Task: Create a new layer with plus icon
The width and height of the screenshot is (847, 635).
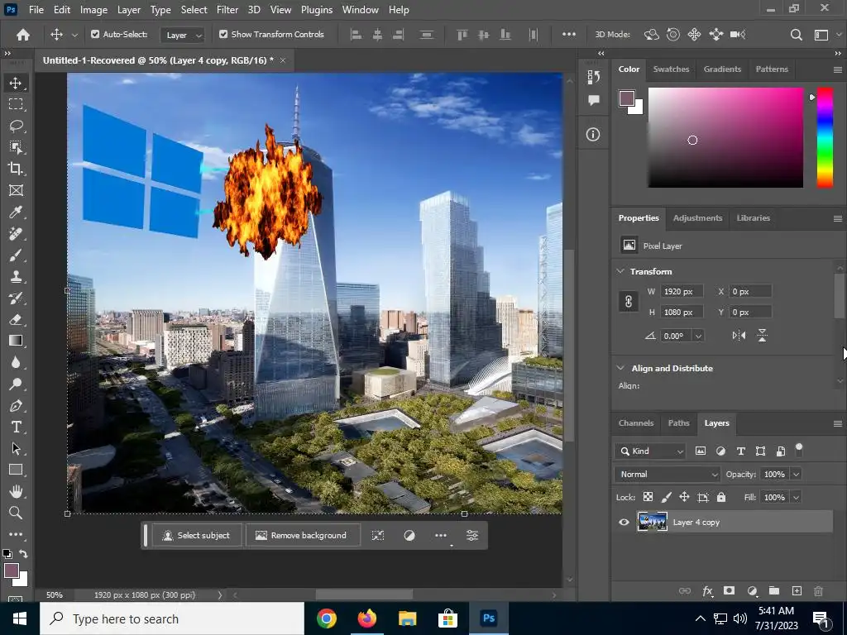Action: [797, 590]
